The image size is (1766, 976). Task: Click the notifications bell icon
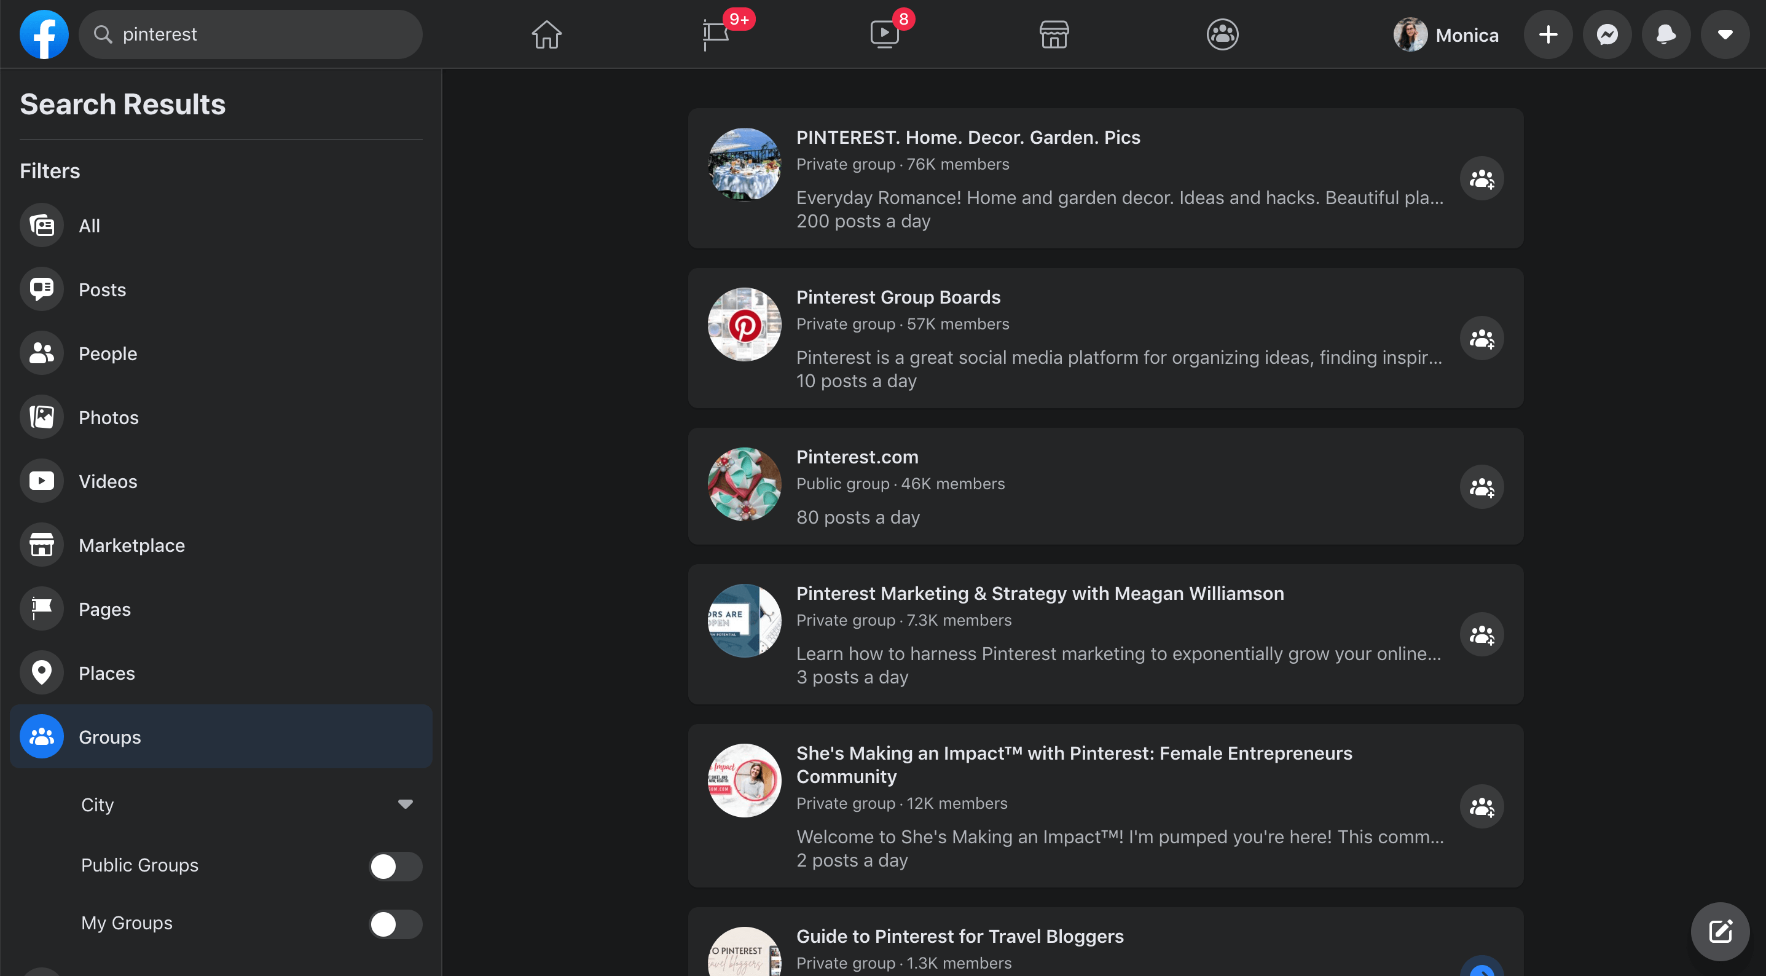click(1664, 34)
